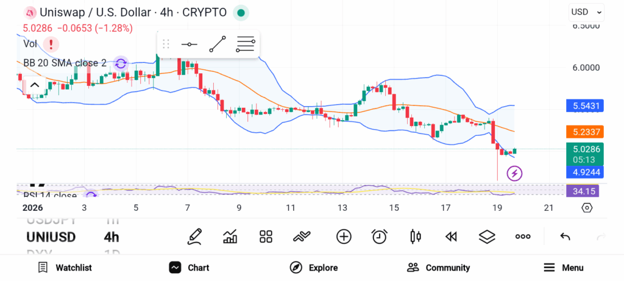Open the indicators chart icon
Image resolution: width=624 pixels, height=281 pixels.
click(230, 237)
